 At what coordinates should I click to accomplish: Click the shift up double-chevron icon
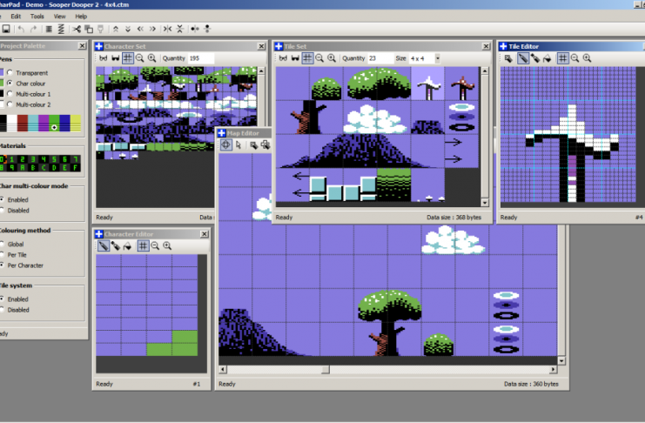[116, 29]
